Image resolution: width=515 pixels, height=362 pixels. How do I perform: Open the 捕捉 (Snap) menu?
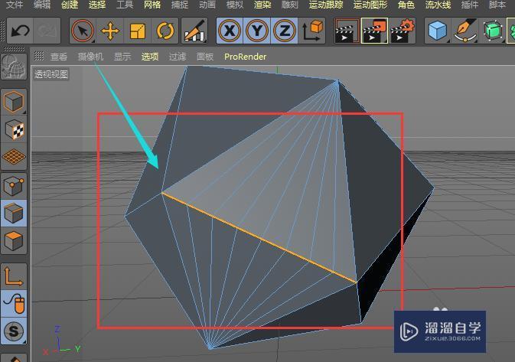(x=180, y=5)
